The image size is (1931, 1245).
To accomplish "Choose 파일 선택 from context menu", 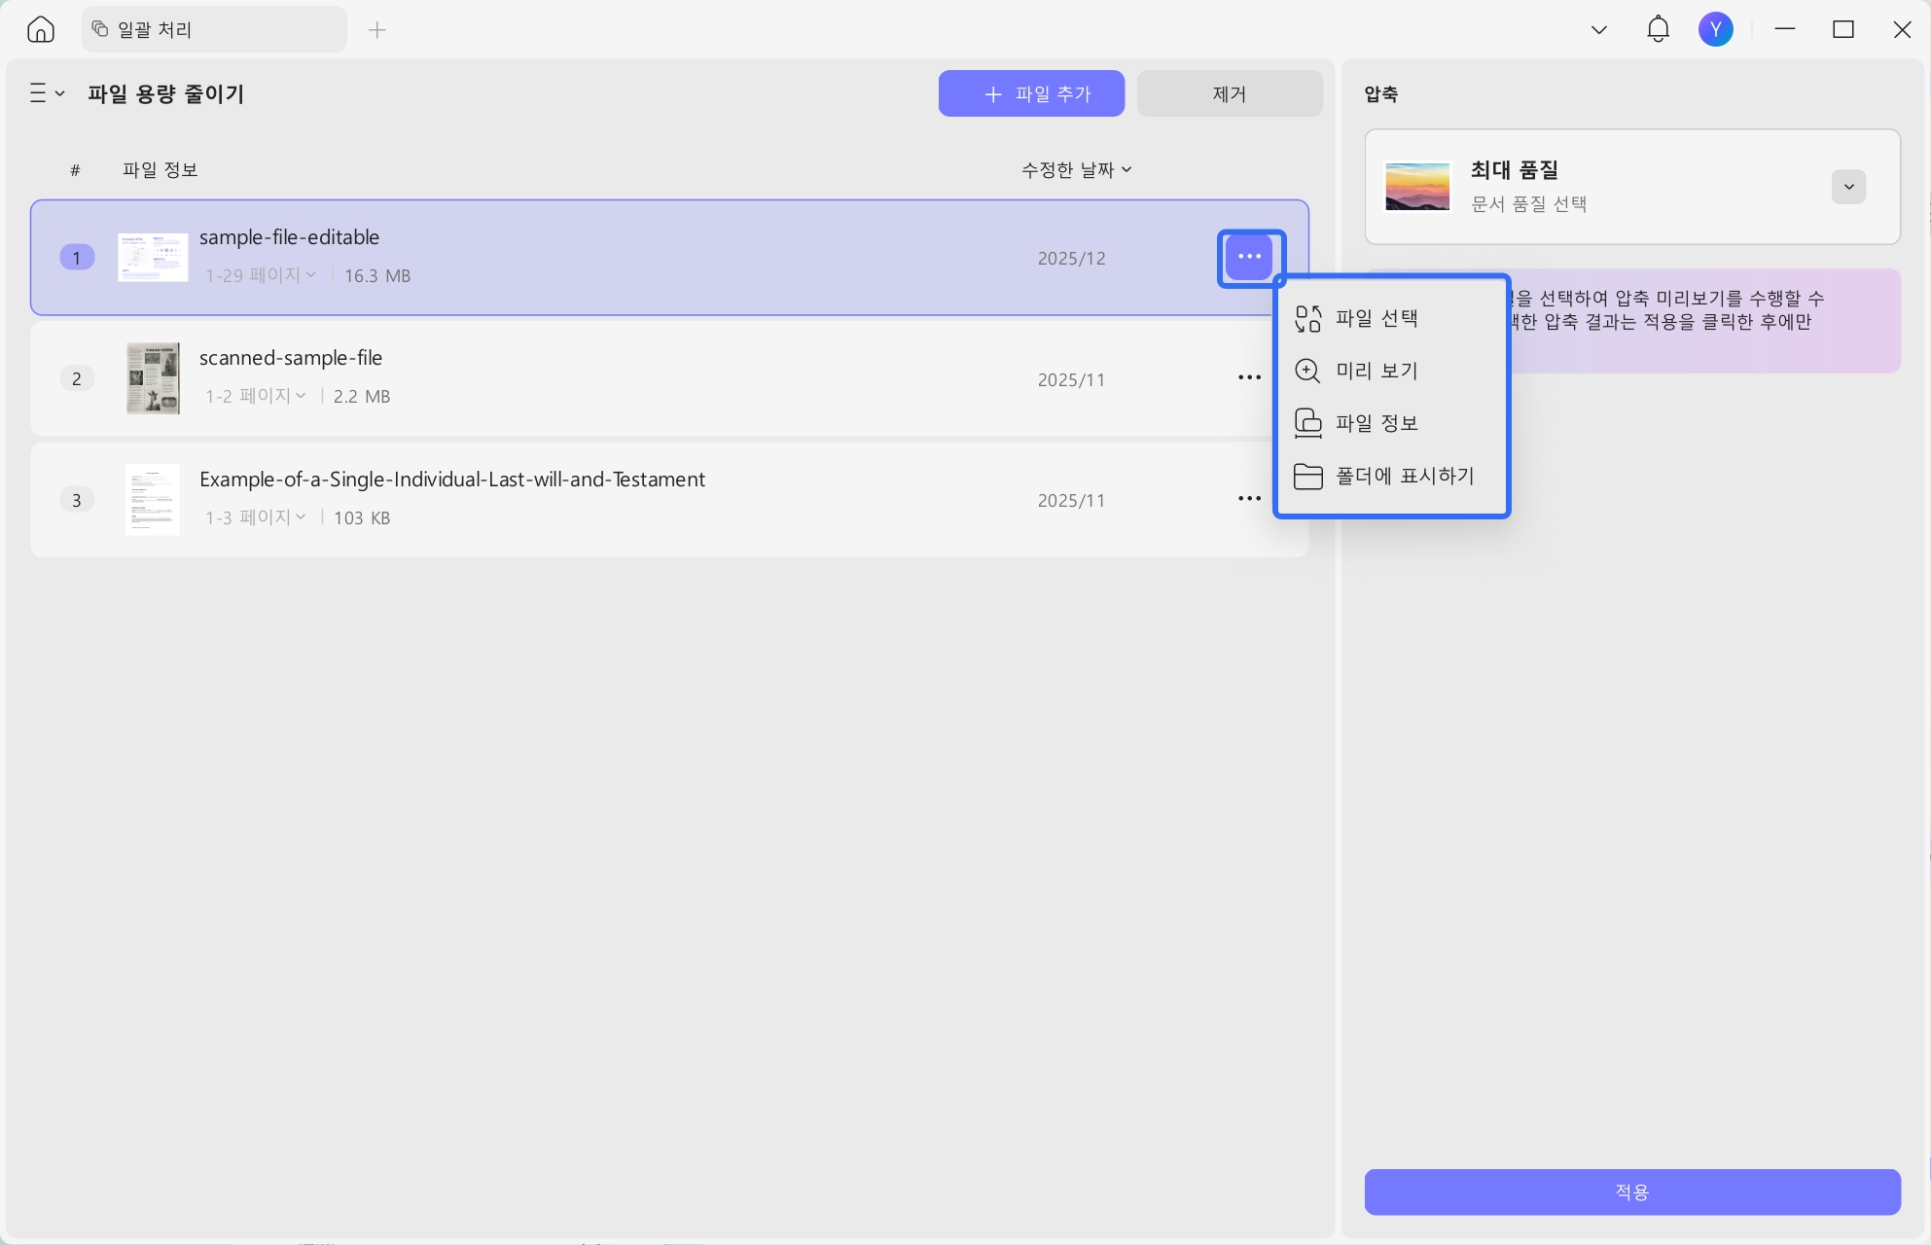I will pos(1391,318).
